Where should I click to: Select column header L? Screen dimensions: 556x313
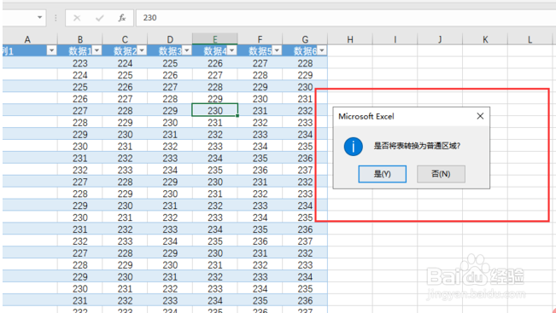[x=530, y=39]
